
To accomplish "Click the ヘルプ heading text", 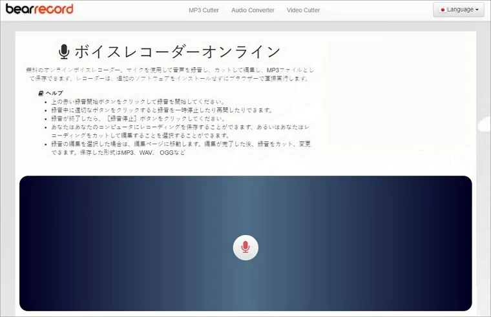I will point(54,93).
